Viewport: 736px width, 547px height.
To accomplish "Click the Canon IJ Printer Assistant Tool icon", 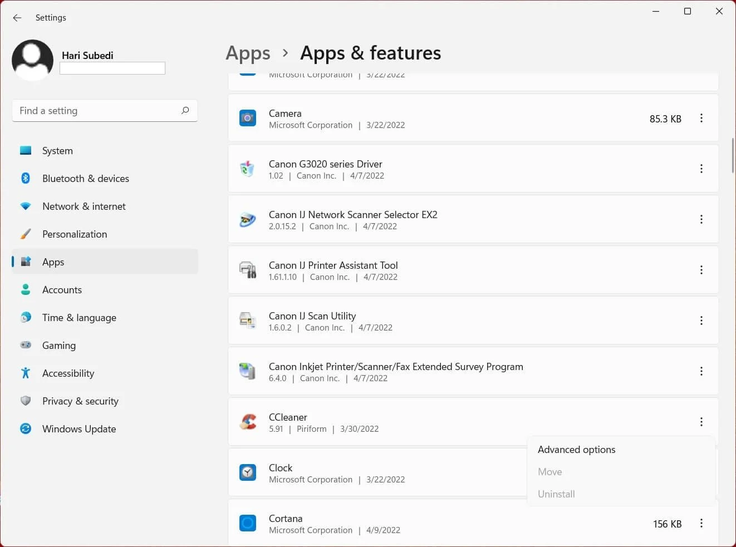I will coord(247,270).
